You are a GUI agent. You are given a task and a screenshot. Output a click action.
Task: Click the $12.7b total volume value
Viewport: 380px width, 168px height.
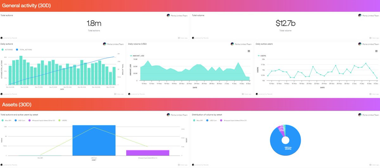[x=285, y=23]
